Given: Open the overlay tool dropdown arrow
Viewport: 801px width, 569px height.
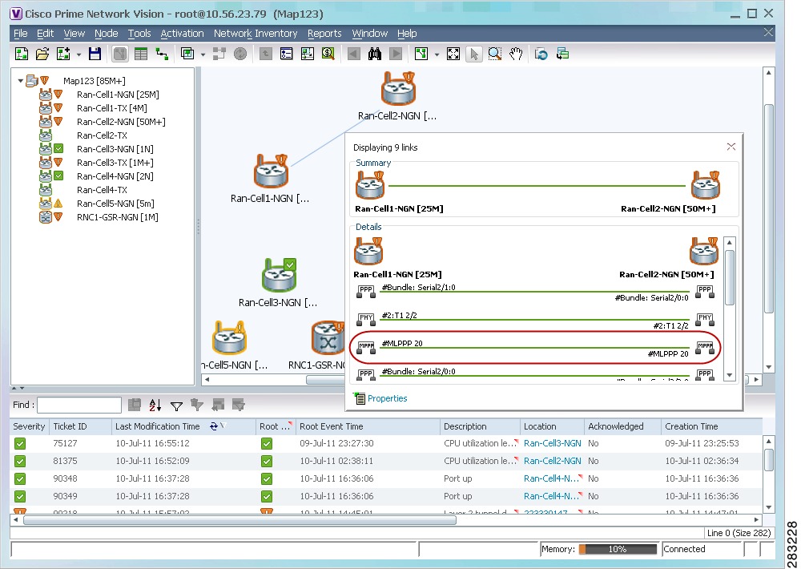Looking at the screenshot, I should [x=203, y=54].
